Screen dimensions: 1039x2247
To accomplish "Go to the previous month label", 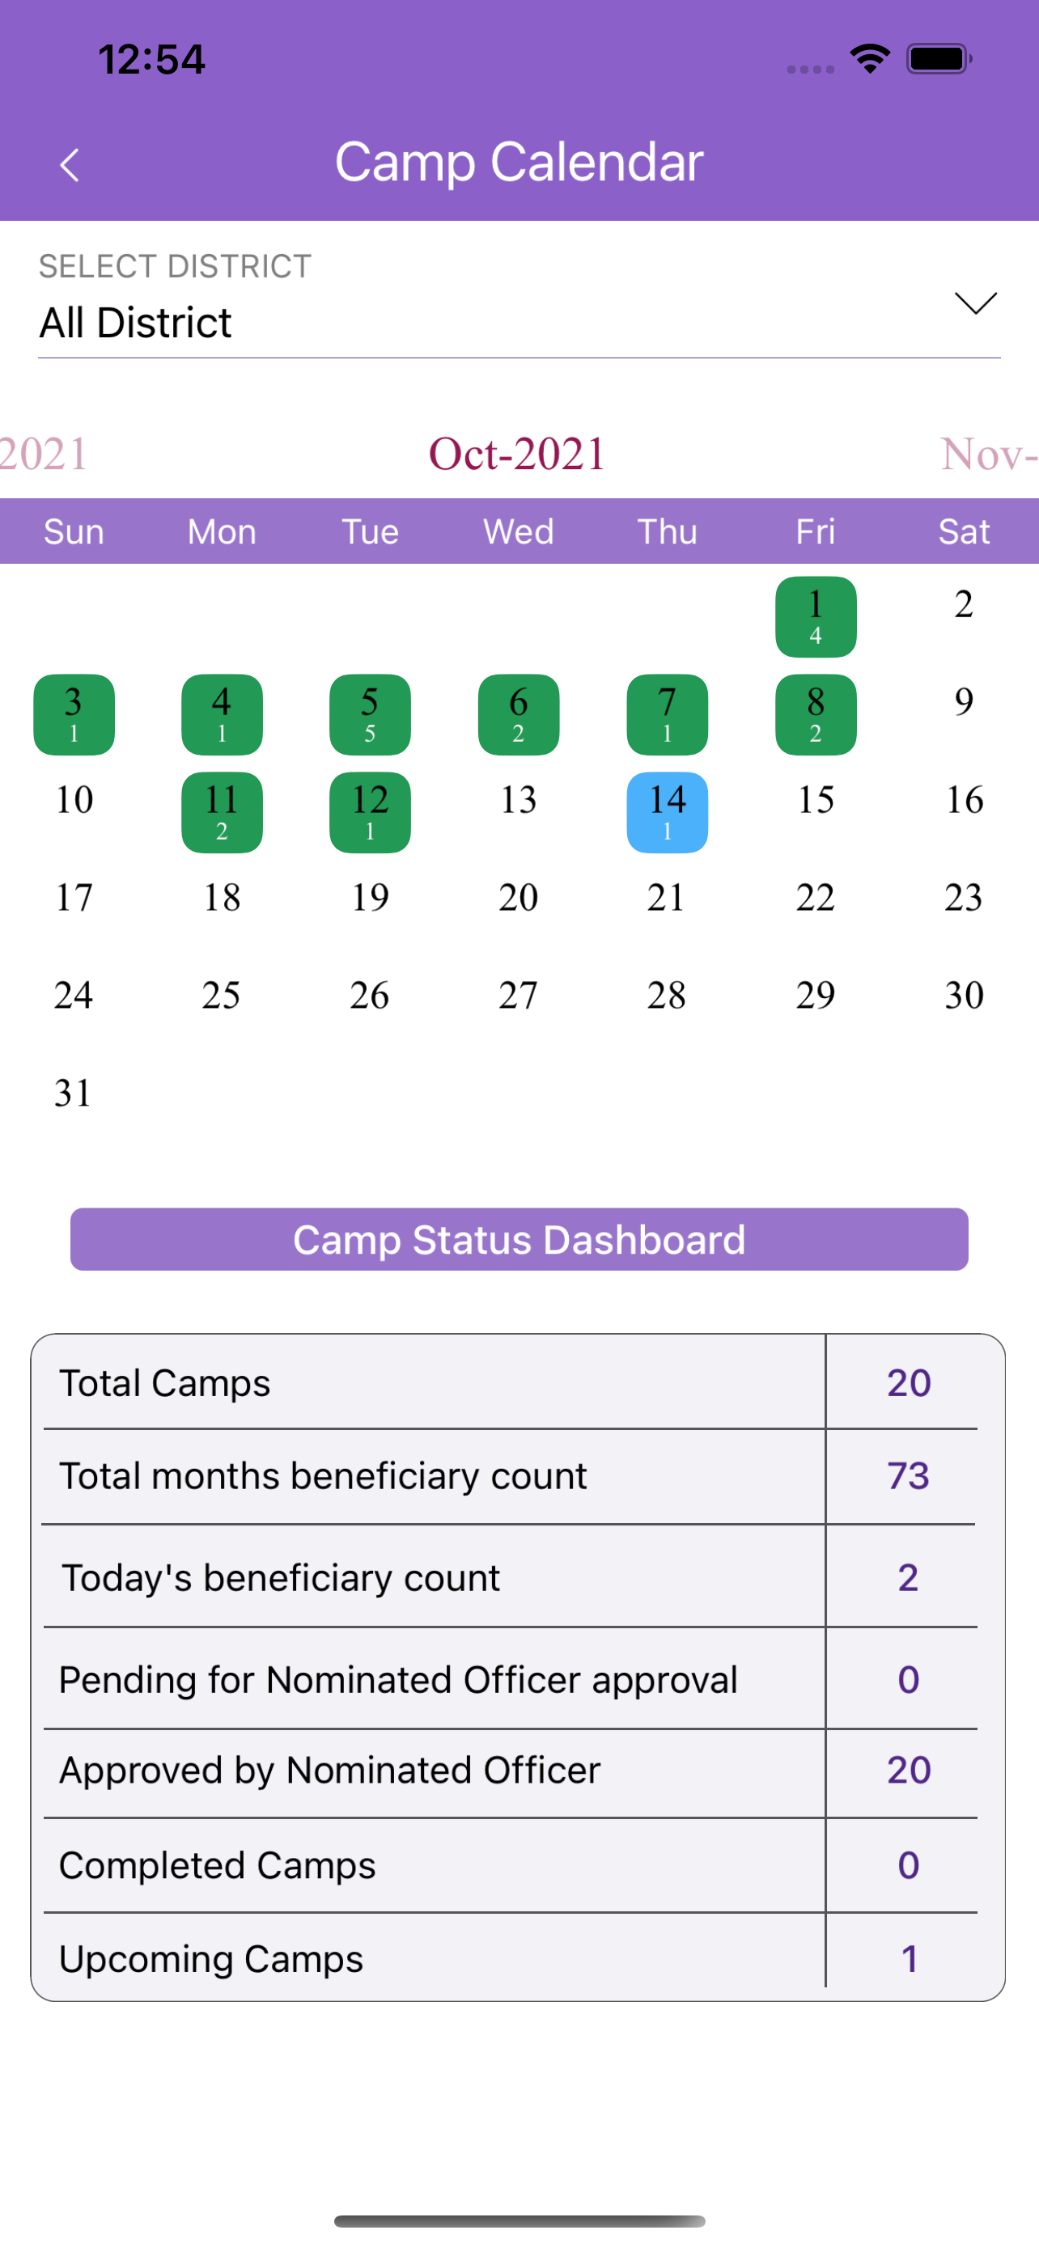I will tap(44, 454).
